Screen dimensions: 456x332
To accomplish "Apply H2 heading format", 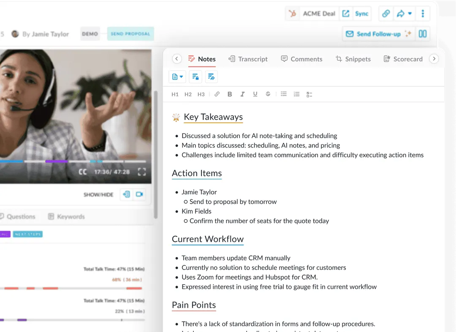I will [188, 94].
